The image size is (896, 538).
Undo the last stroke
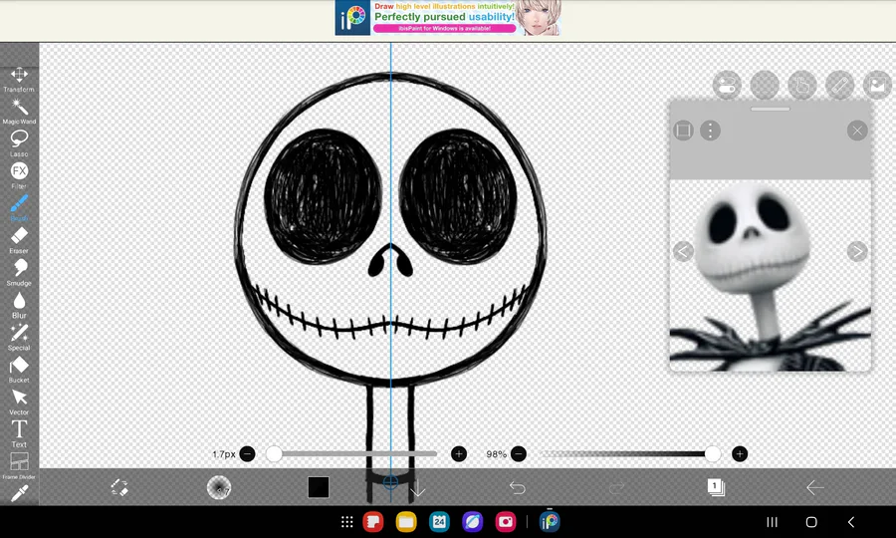(517, 488)
